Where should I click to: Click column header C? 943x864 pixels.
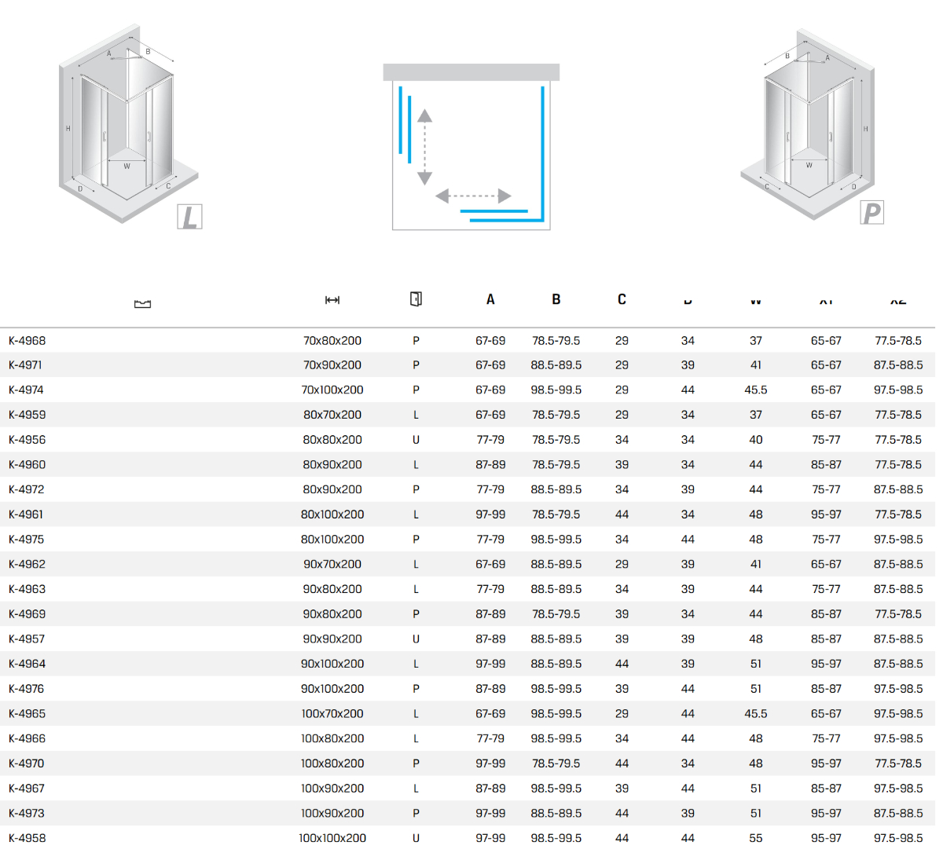[x=622, y=299]
